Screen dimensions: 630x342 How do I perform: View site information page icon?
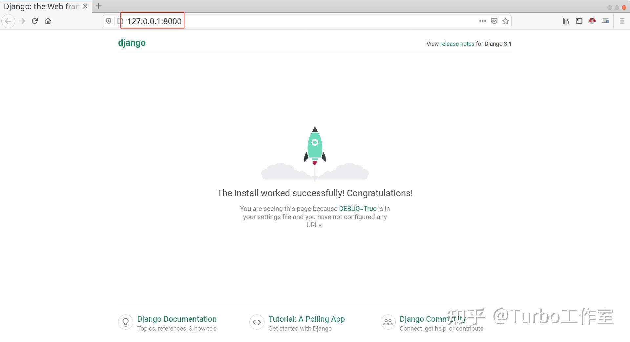pyautogui.click(x=120, y=21)
